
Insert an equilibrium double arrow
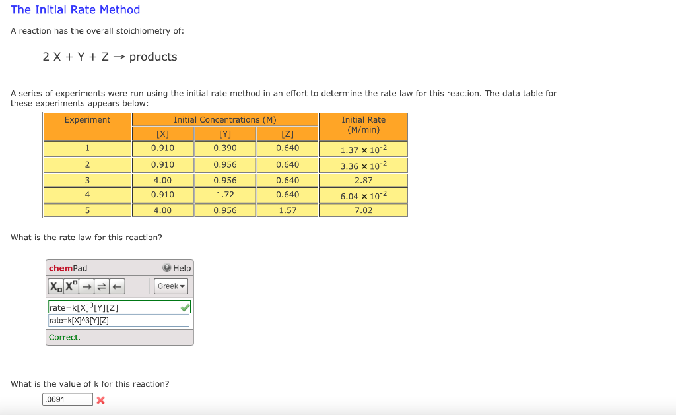[x=102, y=286]
